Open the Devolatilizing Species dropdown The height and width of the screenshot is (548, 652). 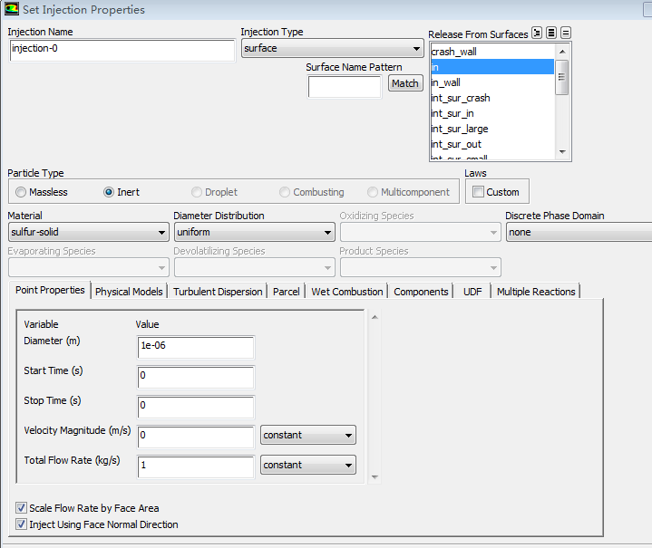[254, 267]
